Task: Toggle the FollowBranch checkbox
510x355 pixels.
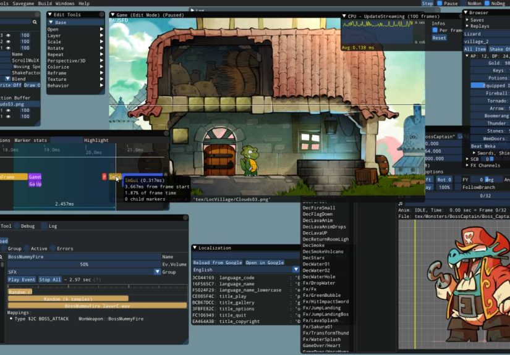Action: 457,187
